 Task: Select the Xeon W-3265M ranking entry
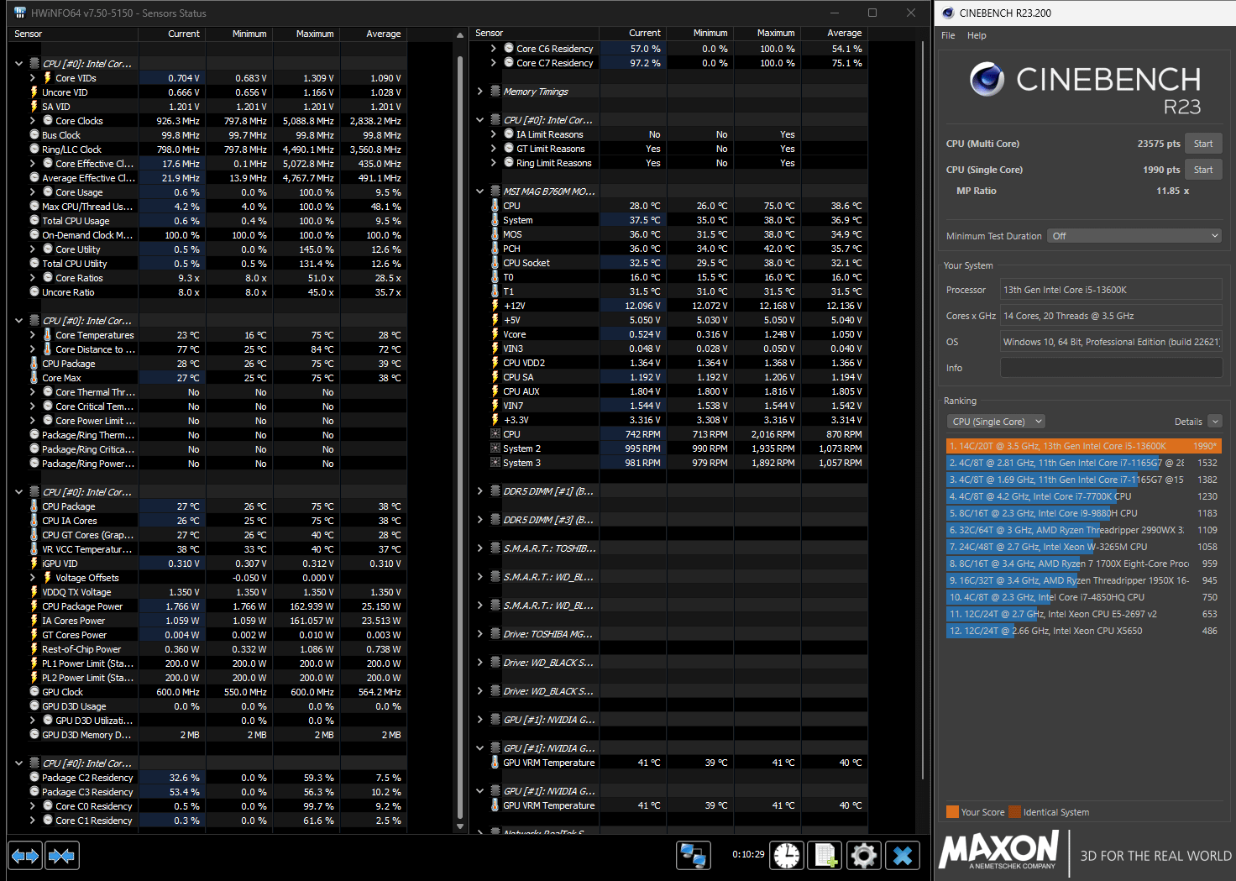point(1083,547)
